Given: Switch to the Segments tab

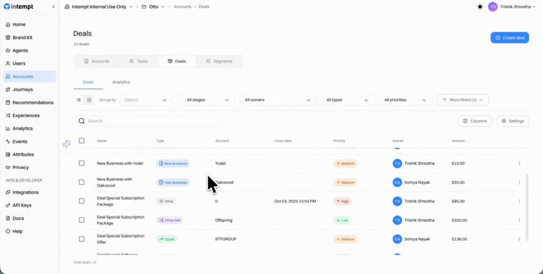Looking at the screenshot, I should 219,61.
